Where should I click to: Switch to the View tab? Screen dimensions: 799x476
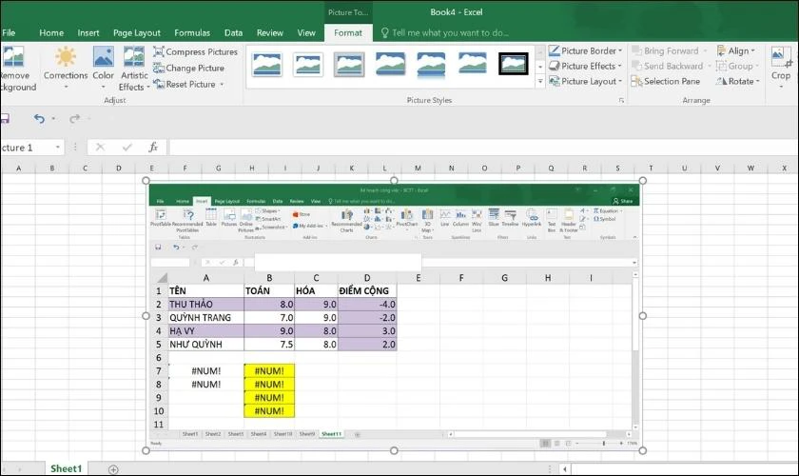coord(306,32)
